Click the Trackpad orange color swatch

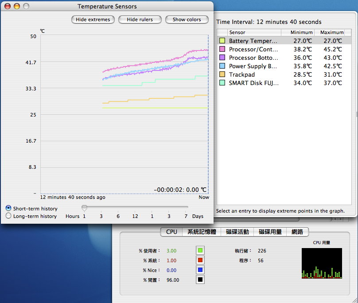[x=222, y=74]
